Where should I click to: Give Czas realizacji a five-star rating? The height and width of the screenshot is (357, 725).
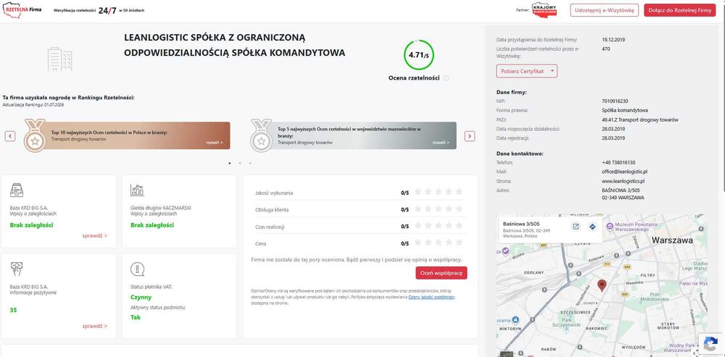point(459,225)
